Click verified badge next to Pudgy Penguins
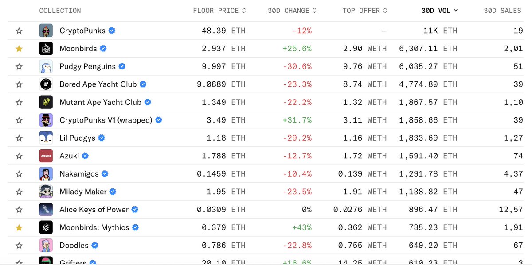This screenshot has width=532, height=265. (x=122, y=66)
